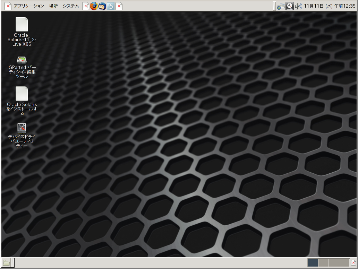The height and width of the screenshot is (269, 358).
Task: Launch Thunderbird mail from the top panel
Action: point(102,6)
